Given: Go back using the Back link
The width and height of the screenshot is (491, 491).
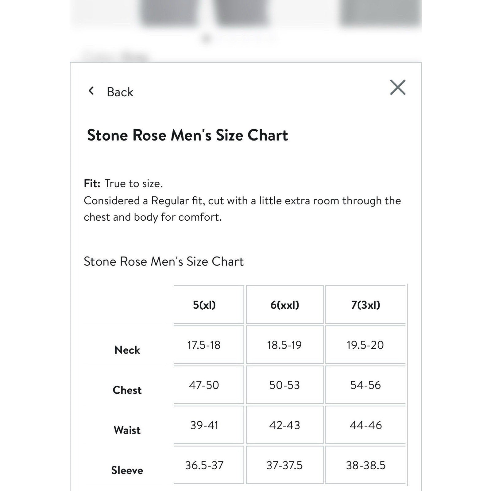Looking at the screenshot, I should 120,92.
